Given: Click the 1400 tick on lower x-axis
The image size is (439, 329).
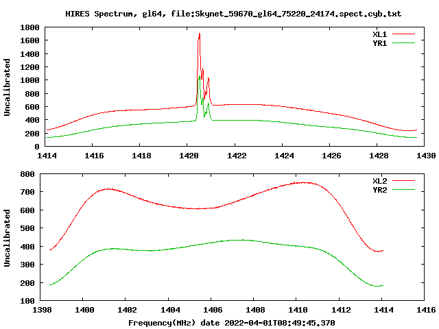Looking at the screenshot, I should [84, 310].
